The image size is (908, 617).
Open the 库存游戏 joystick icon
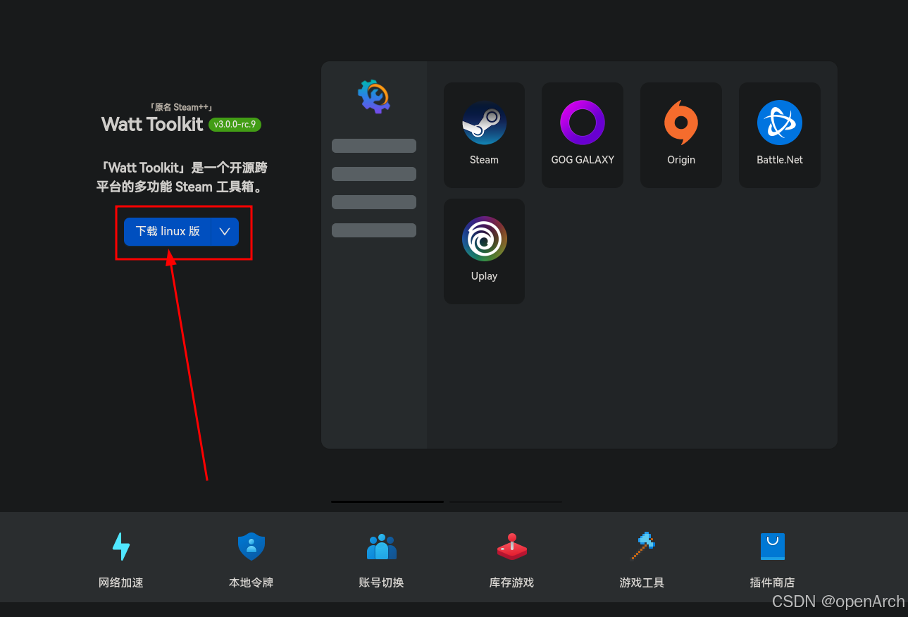pos(512,547)
